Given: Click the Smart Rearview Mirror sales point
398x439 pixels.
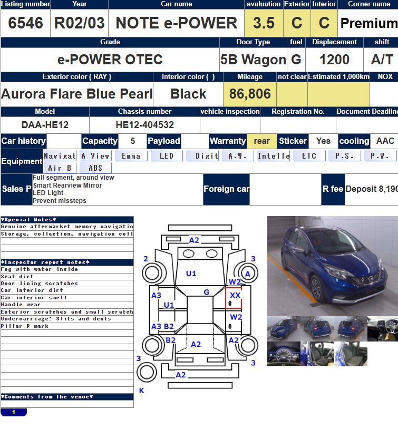Looking at the screenshot, I should tap(67, 186).
